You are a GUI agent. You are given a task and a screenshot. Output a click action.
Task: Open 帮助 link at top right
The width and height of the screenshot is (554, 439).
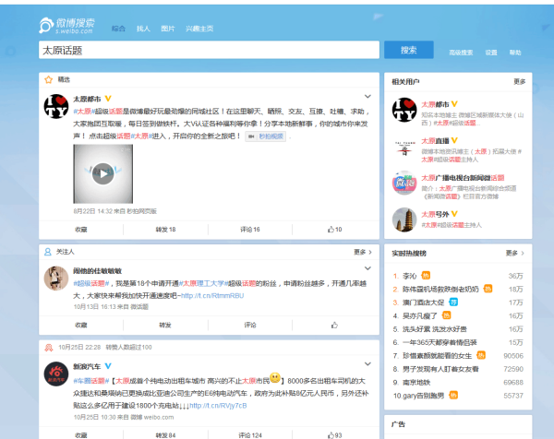pos(515,53)
